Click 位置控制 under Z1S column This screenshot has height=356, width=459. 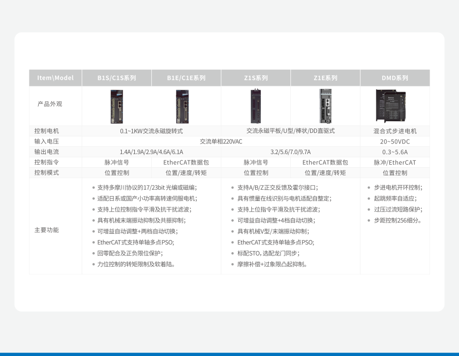pyautogui.click(x=256, y=173)
